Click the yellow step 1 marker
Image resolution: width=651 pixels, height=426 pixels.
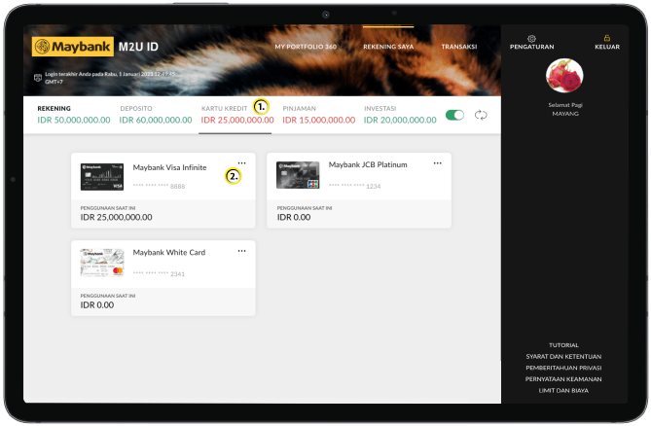260,105
